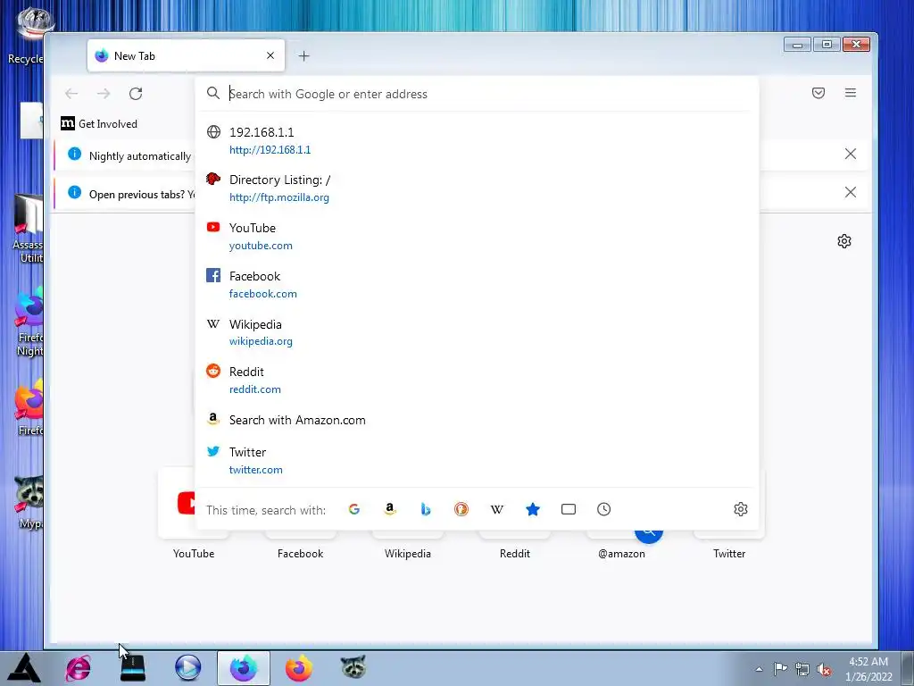
Task: Open the Facebook top site shortcut
Action: pyautogui.click(x=300, y=546)
